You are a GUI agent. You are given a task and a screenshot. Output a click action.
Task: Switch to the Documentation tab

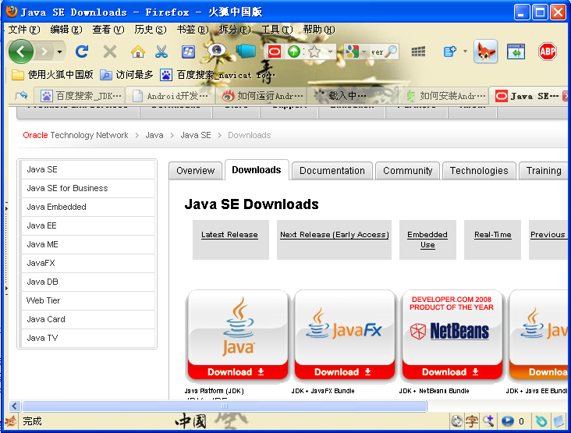pyautogui.click(x=332, y=170)
